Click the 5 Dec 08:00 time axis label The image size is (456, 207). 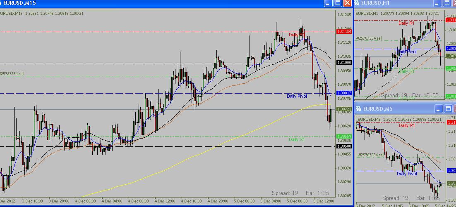[x=298, y=201]
